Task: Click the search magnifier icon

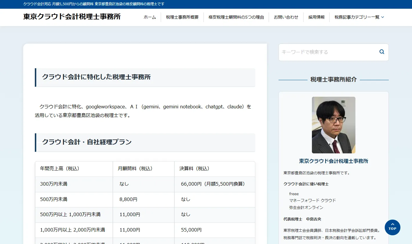Action: point(382,52)
